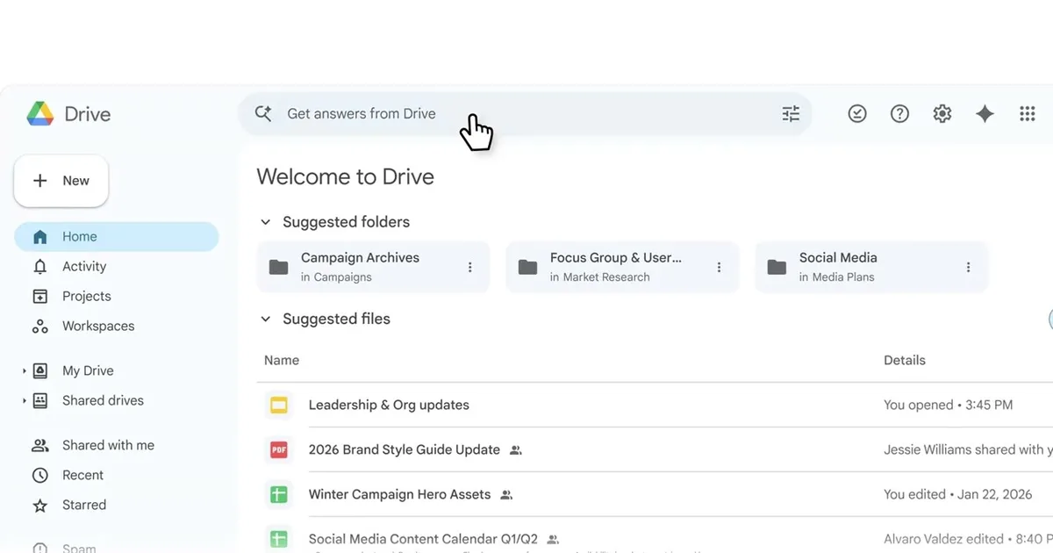This screenshot has height=553, width=1053.
Task: Click the Get answers from Drive search field
Action: (525, 113)
